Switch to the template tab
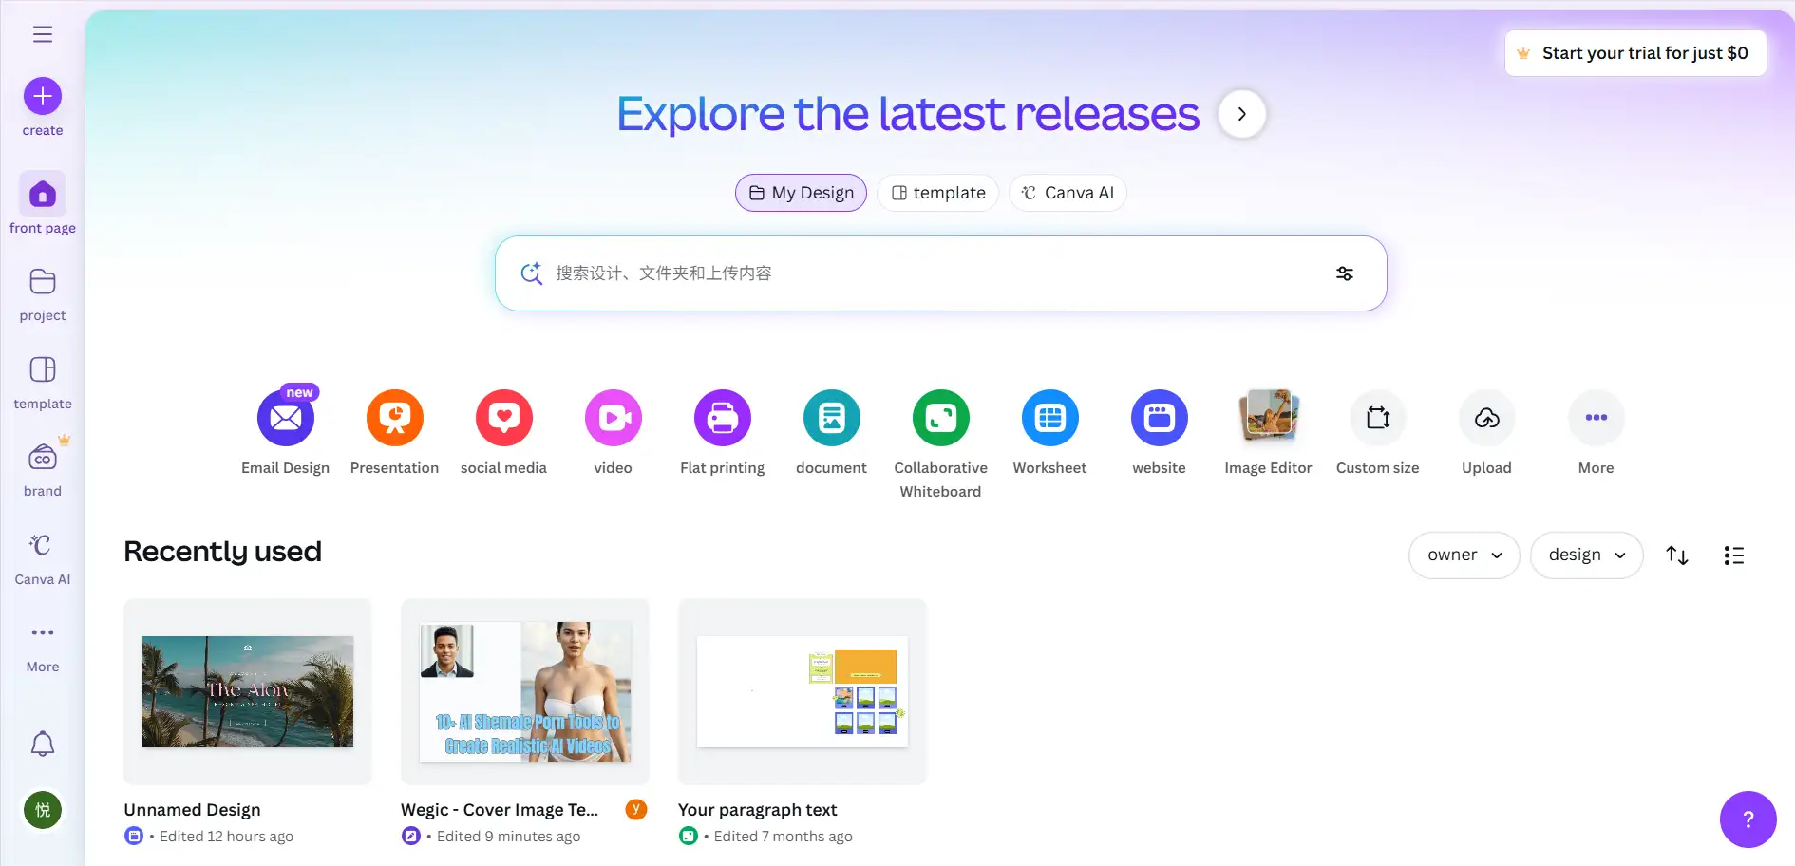 (x=938, y=193)
